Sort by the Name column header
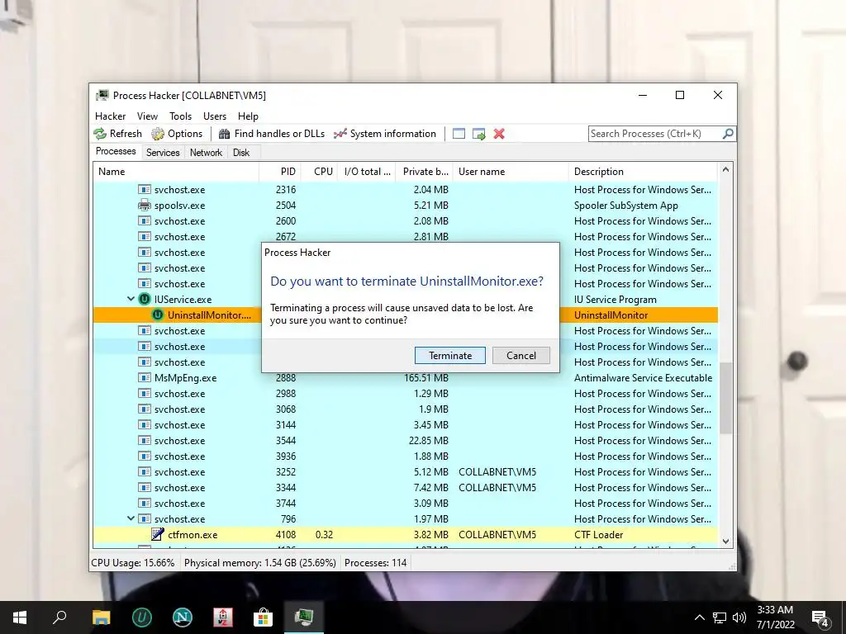 tap(176, 172)
